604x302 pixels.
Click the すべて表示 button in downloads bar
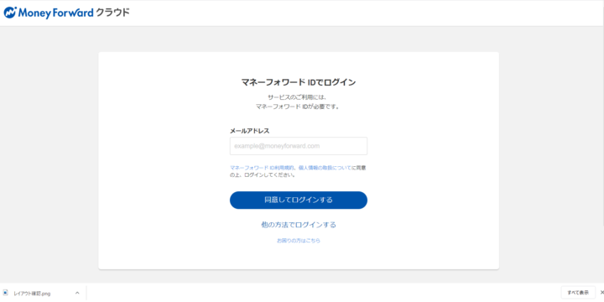(578, 293)
